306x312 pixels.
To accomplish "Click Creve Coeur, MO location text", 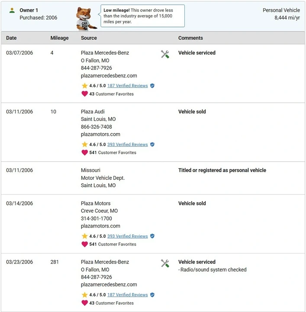I will (100, 211).
